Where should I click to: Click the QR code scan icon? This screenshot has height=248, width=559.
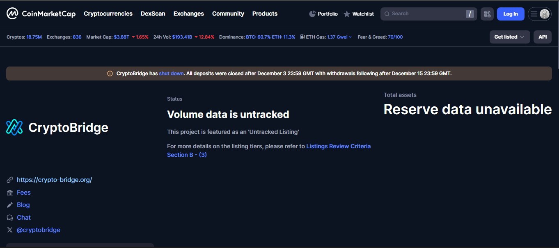point(487,14)
